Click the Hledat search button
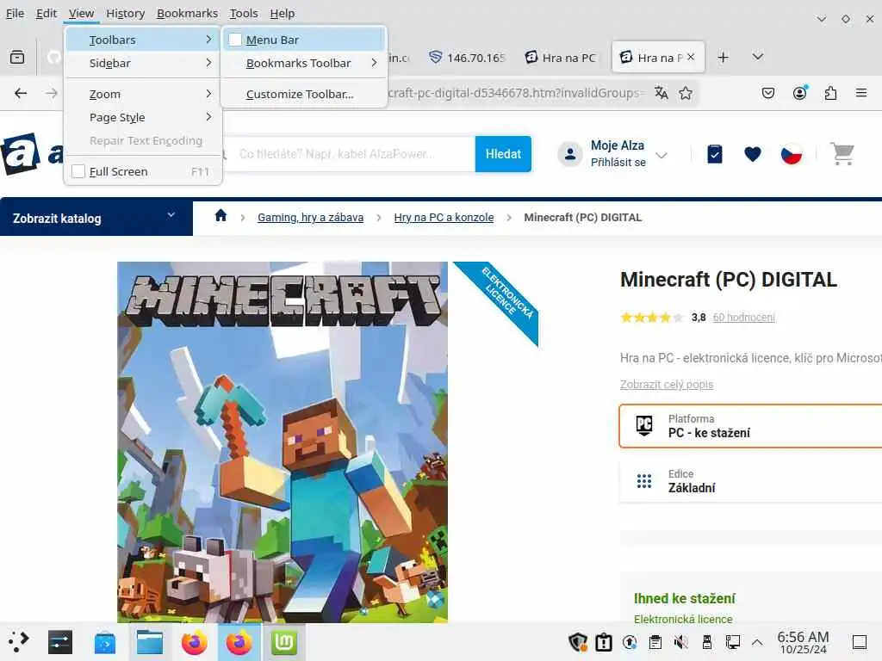Viewport: 882px width, 661px height. coord(503,154)
